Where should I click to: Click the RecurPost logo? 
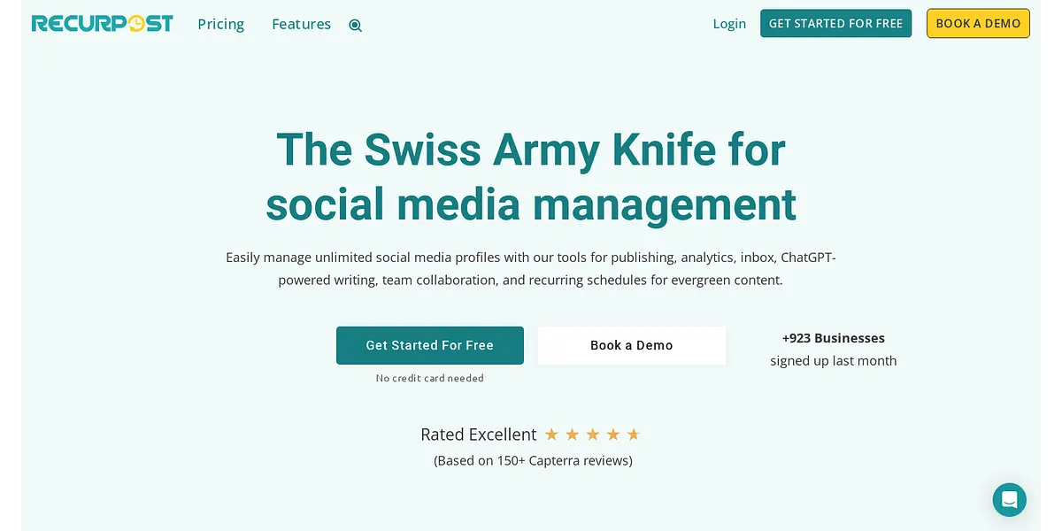pyautogui.click(x=102, y=24)
